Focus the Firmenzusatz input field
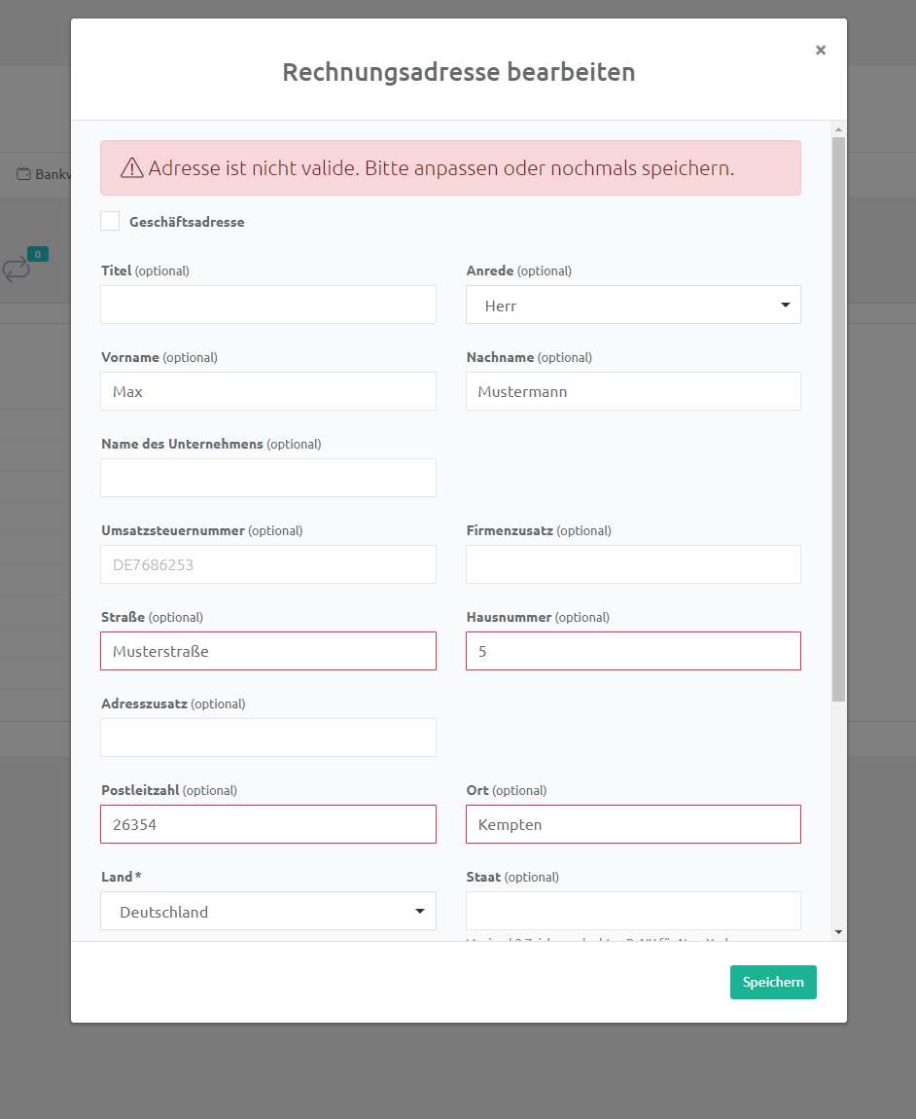This screenshot has height=1119, width=916. (633, 564)
